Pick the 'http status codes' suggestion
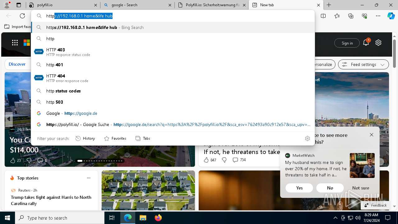Viewport: 398px width, 224px height. pos(173,91)
